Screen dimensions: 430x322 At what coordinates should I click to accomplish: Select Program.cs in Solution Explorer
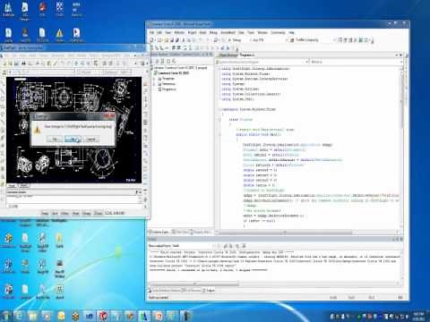[168, 89]
